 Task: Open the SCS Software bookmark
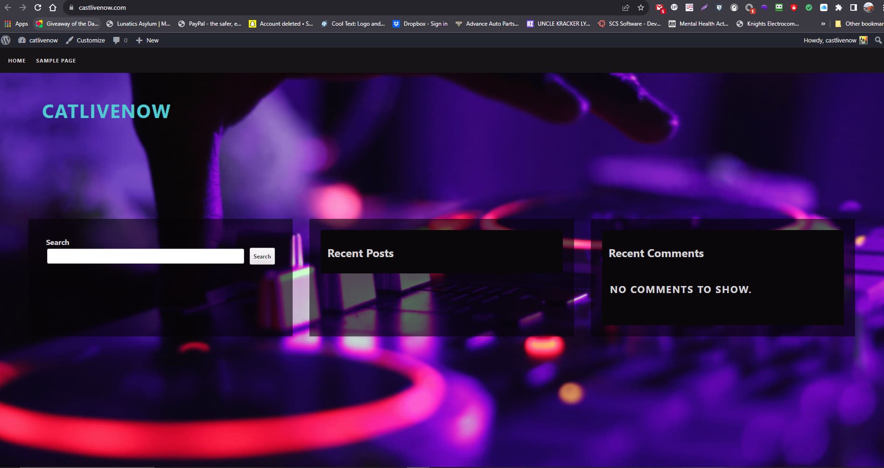point(630,24)
